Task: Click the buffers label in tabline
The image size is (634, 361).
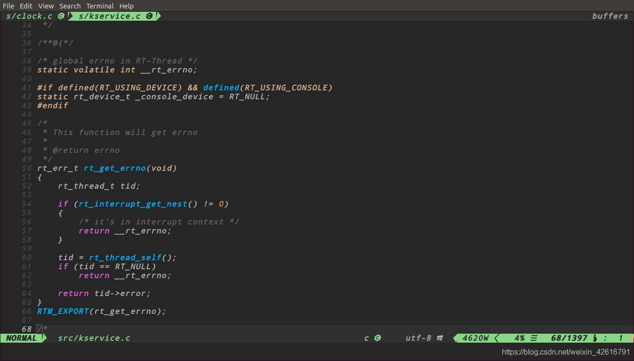Action: (x=610, y=16)
